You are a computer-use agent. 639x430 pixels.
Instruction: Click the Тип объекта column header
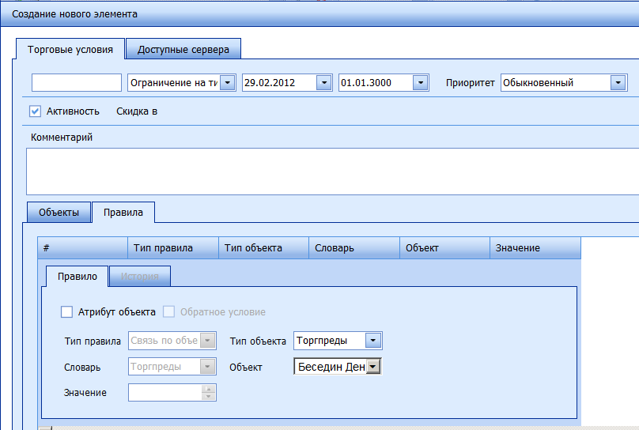pyautogui.click(x=263, y=248)
